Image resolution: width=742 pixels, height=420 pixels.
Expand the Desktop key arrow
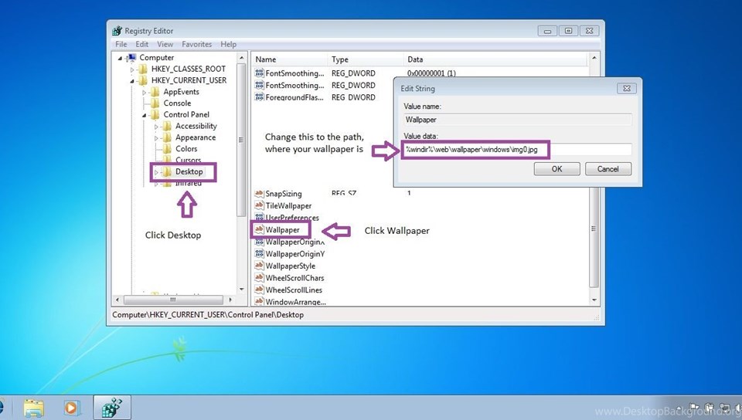click(x=155, y=172)
